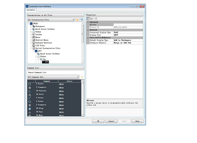Click the star icon to create new command
Viewport: 197px width, 143px height.
pyautogui.click(x=82, y=77)
